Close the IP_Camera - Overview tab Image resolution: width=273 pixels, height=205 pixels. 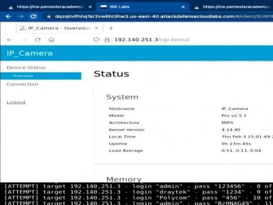96,28
